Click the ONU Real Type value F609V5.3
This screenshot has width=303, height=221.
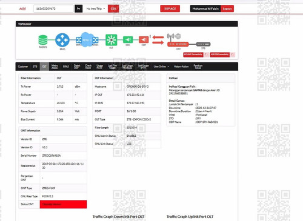(x=48, y=196)
